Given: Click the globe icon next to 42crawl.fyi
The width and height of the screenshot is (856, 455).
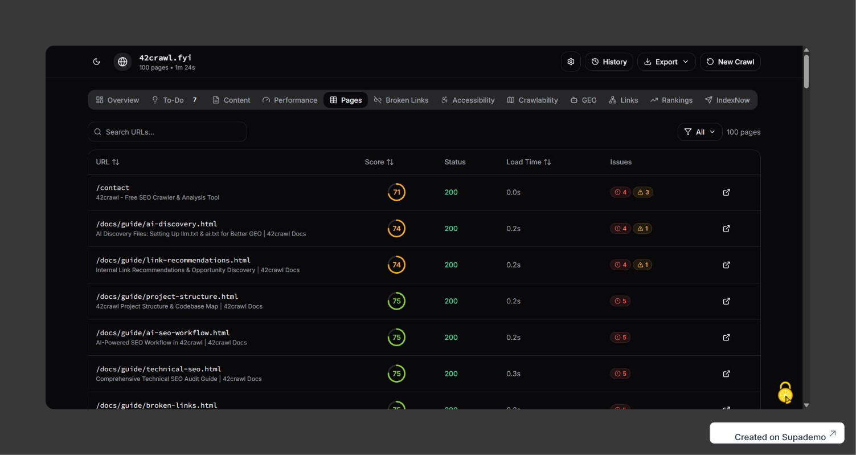Looking at the screenshot, I should tap(122, 61).
